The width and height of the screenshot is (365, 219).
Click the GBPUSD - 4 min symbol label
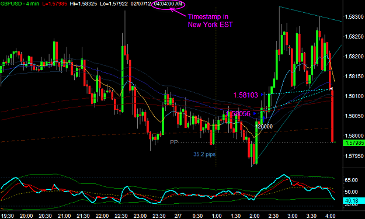pyautogui.click(x=19, y=4)
